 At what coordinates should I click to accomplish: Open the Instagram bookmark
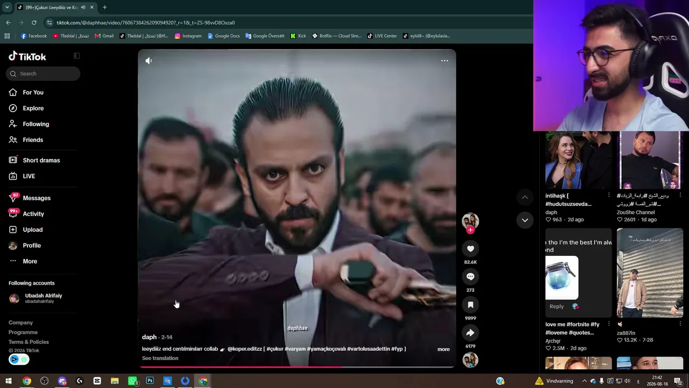point(188,36)
